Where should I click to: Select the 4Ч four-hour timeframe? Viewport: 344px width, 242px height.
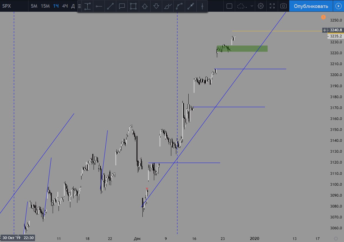pyautogui.click(x=65, y=6)
